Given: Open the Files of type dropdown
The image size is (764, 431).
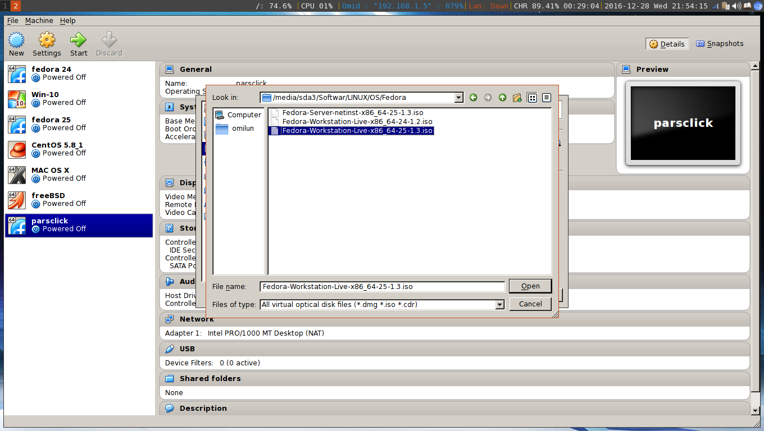Looking at the screenshot, I should (x=499, y=304).
